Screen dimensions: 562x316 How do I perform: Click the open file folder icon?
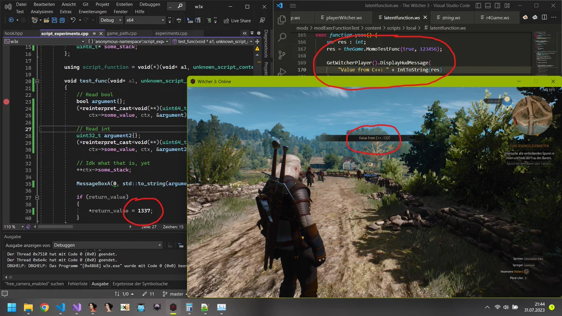(46, 21)
